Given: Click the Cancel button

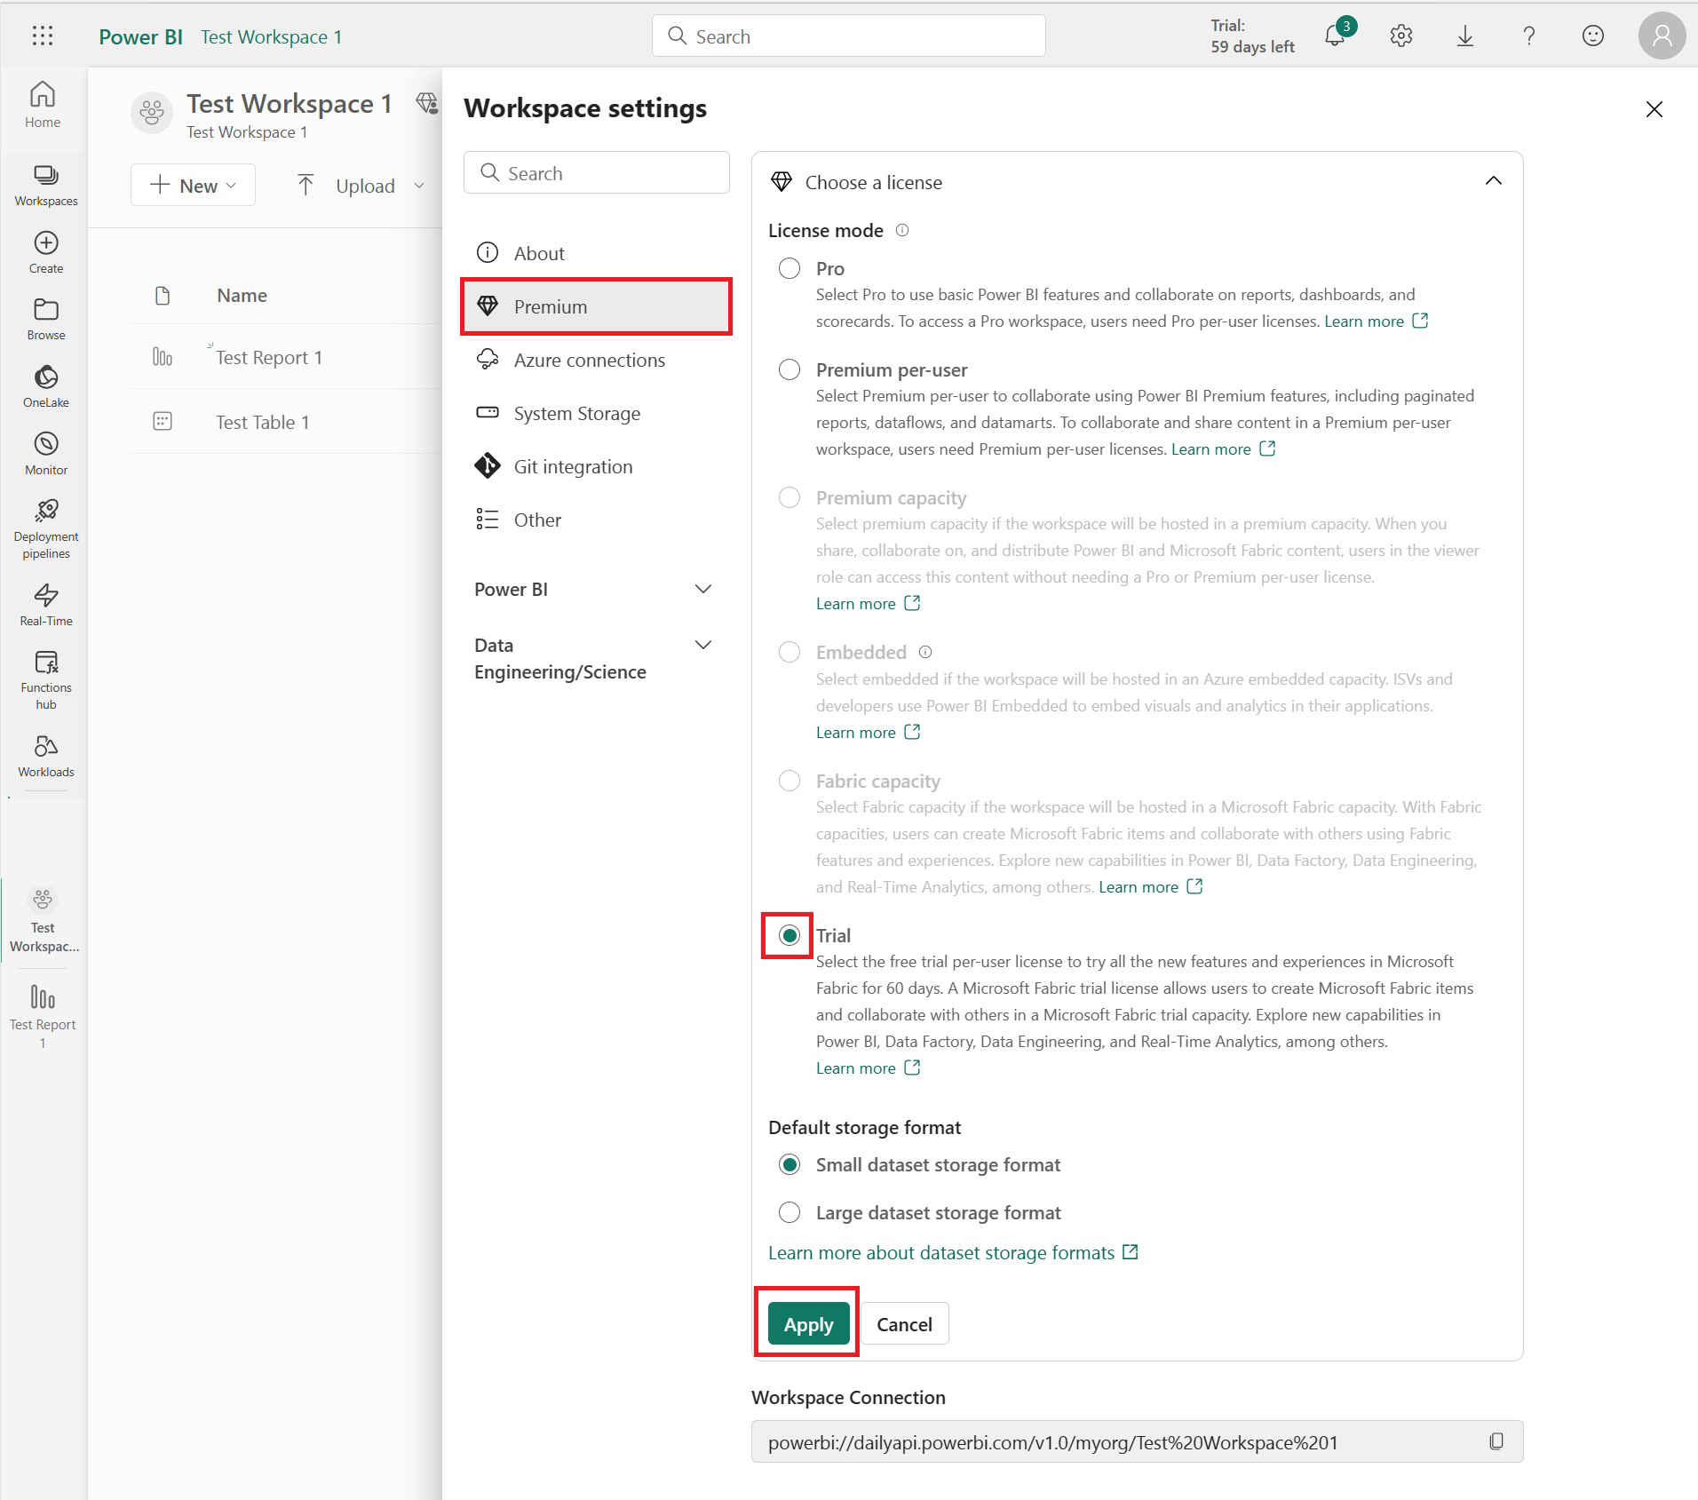Looking at the screenshot, I should (904, 1324).
